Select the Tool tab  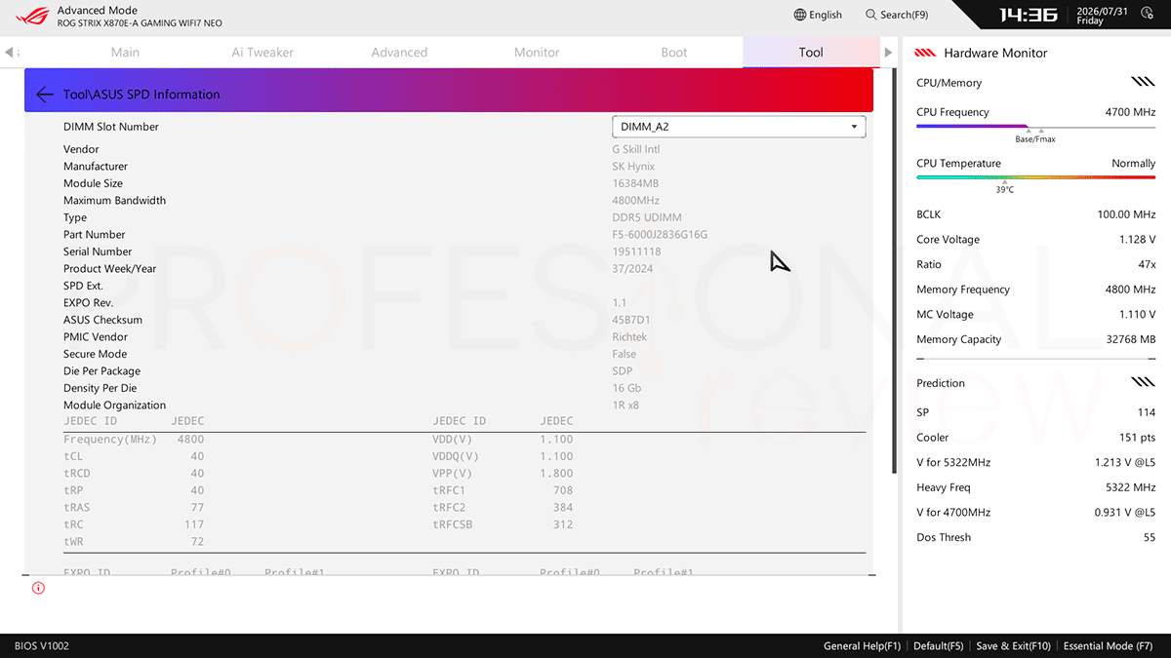[811, 53]
